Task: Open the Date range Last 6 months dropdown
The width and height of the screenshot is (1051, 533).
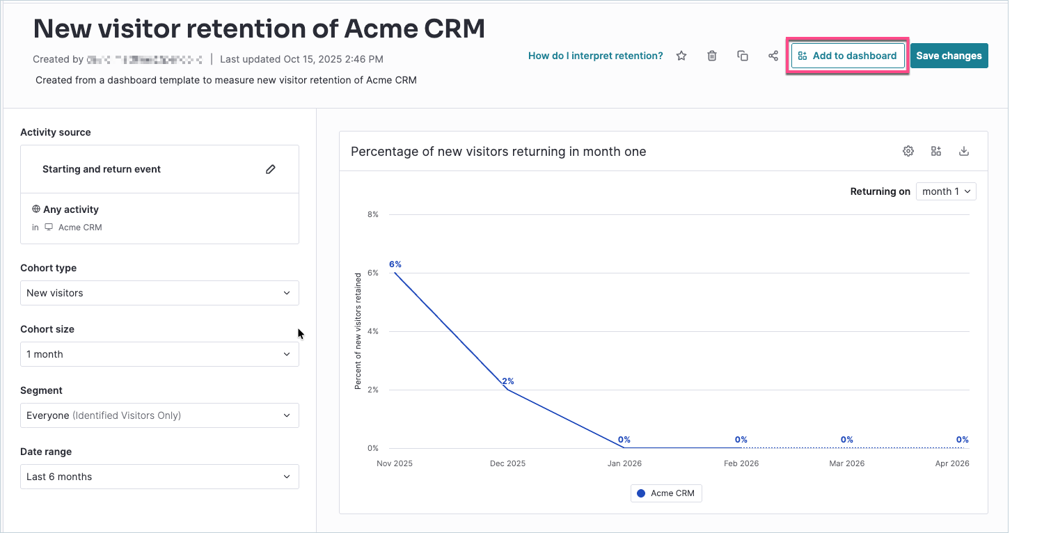Action: (159, 477)
